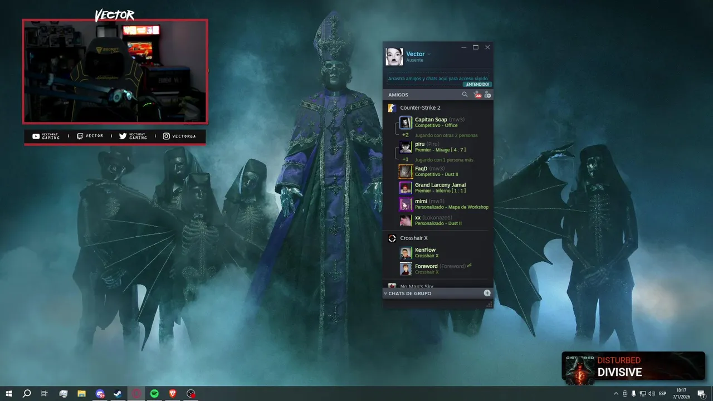Screen dimensions: 713x401
Task: Open the Crosshair X group icon
Action: pyautogui.click(x=392, y=238)
